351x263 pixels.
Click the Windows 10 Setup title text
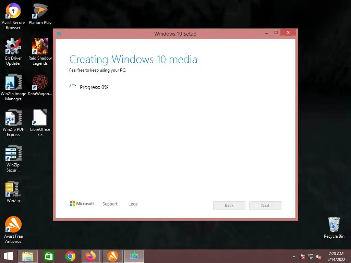point(175,34)
